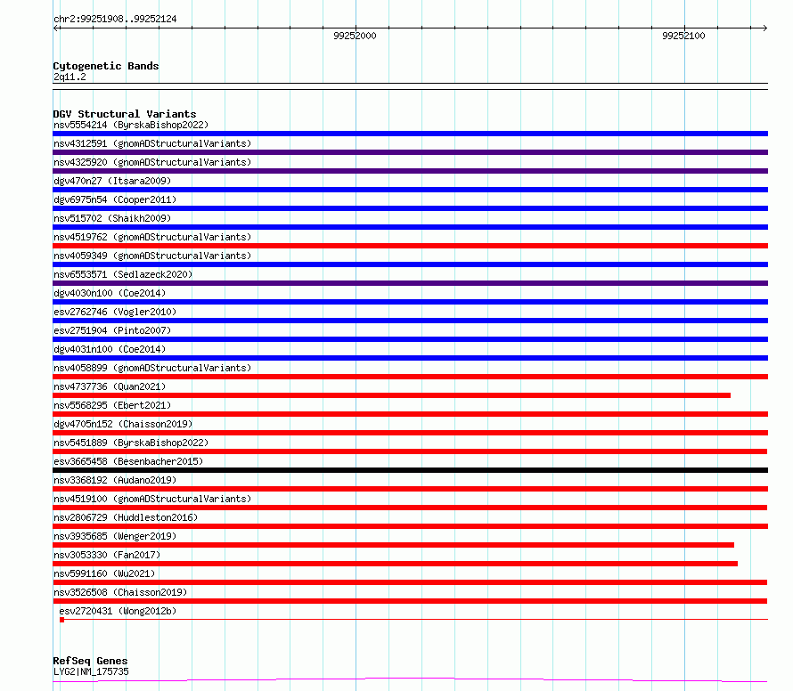Click the black bar under esv3665458
The width and height of the screenshot is (793, 691).
pyautogui.click(x=410, y=470)
